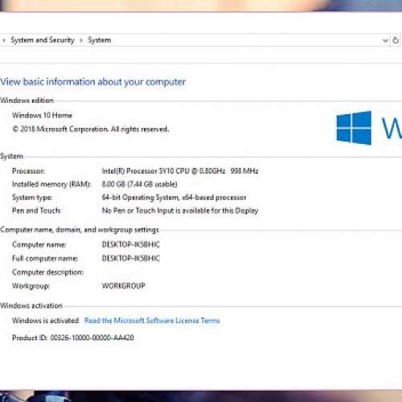Screen dimensions: 402x402
Task: Select the Computer name value DESKTOP
Action: click(131, 244)
